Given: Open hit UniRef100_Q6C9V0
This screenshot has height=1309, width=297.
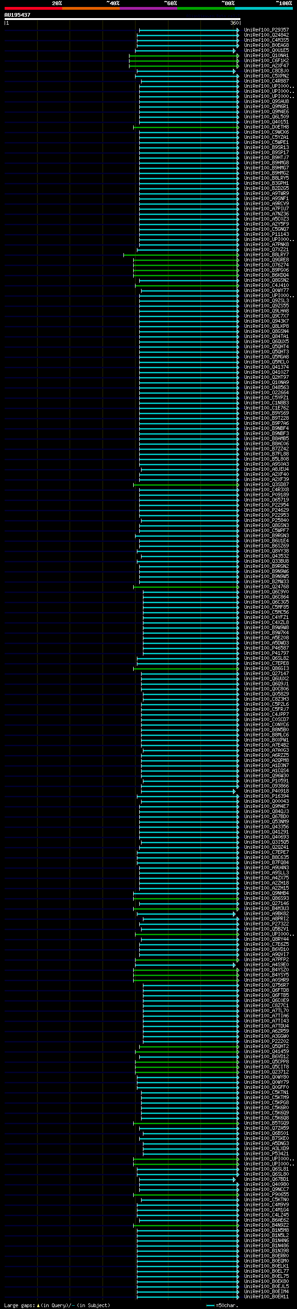Looking at the screenshot, I should click(x=266, y=592).
